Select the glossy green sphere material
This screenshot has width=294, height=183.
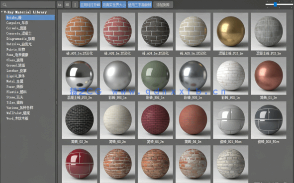click(155, 76)
